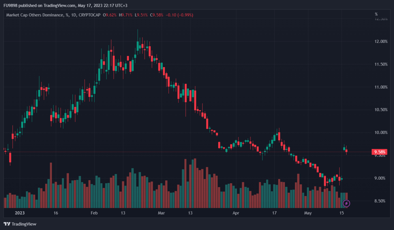Click the 10.00% price axis label
The width and height of the screenshot is (394, 230).
[x=381, y=133]
